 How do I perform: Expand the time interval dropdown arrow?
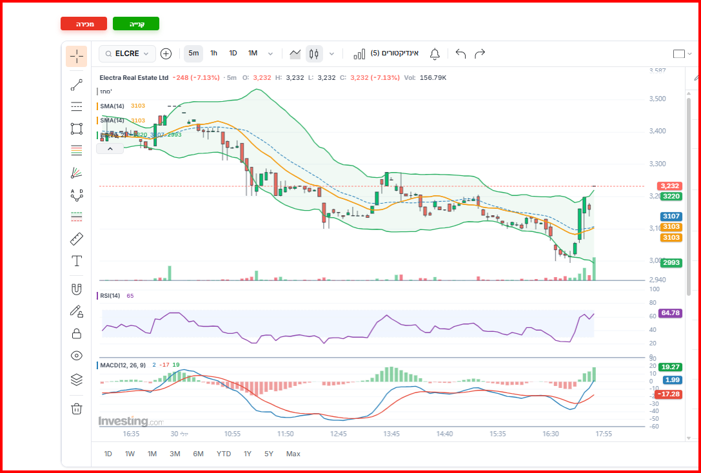(x=270, y=53)
